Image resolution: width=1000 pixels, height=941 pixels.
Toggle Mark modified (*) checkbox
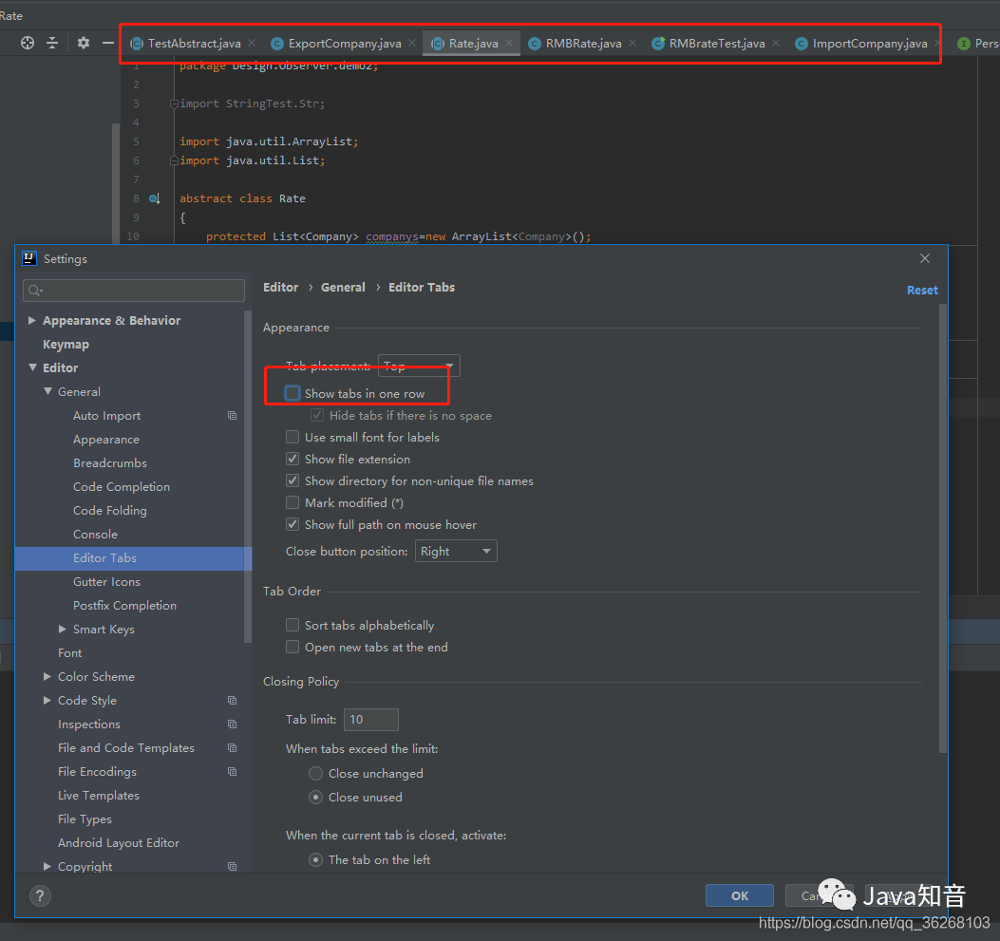[292, 502]
